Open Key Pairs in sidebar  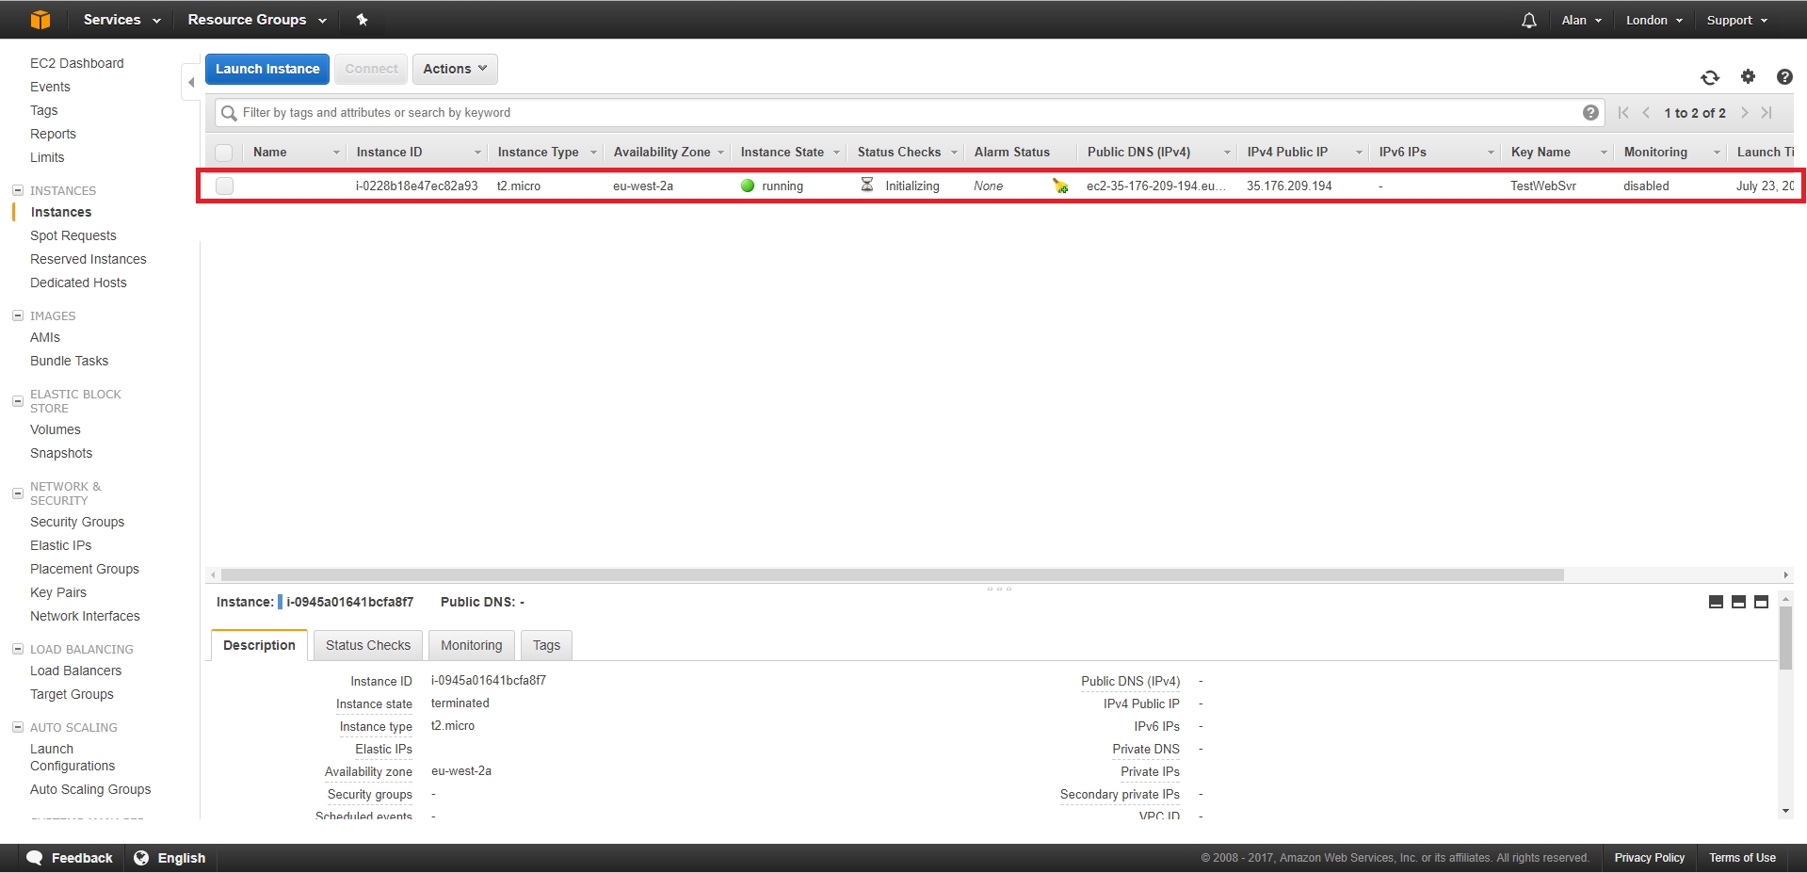point(58,592)
